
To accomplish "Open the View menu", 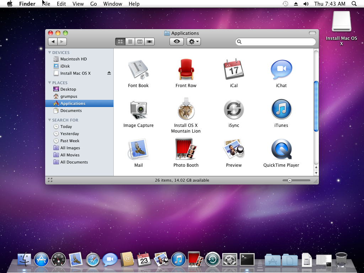I will click(78, 4).
